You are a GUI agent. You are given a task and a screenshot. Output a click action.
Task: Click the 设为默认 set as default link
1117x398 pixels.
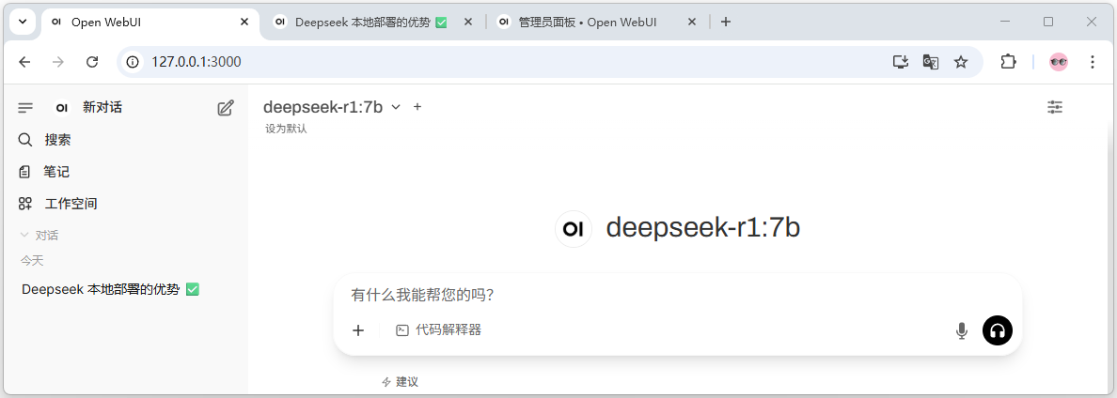(287, 130)
